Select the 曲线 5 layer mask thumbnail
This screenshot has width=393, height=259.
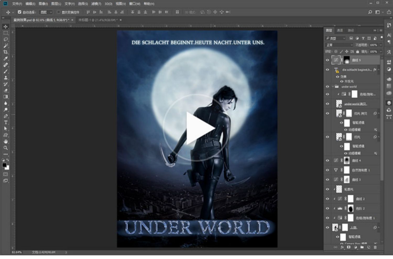tap(347, 60)
